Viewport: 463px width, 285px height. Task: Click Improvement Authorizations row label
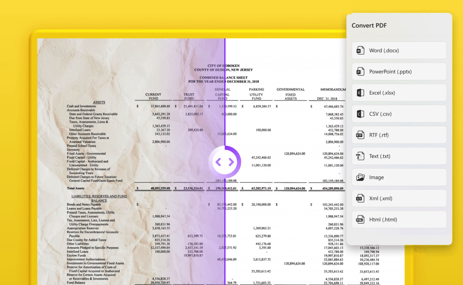click(86, 259)
